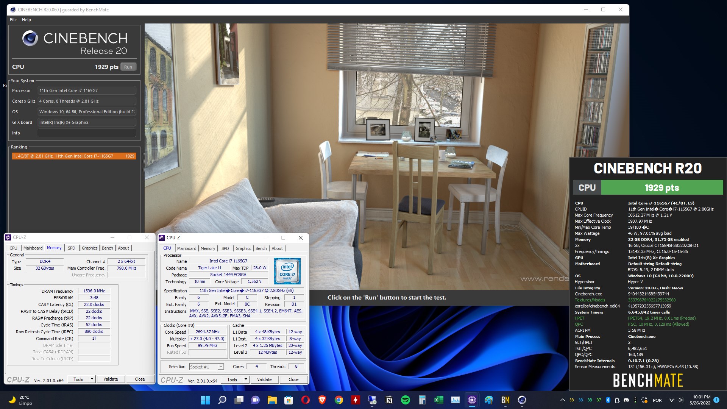727x409 pixels.
Task: Open SPD tab in the front CPU-Z window
Action: [x=225, y=248]
